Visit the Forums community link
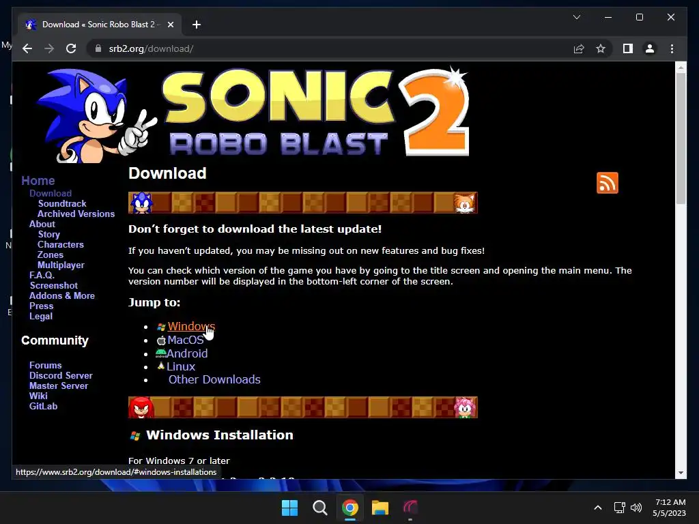 [46, 366]
